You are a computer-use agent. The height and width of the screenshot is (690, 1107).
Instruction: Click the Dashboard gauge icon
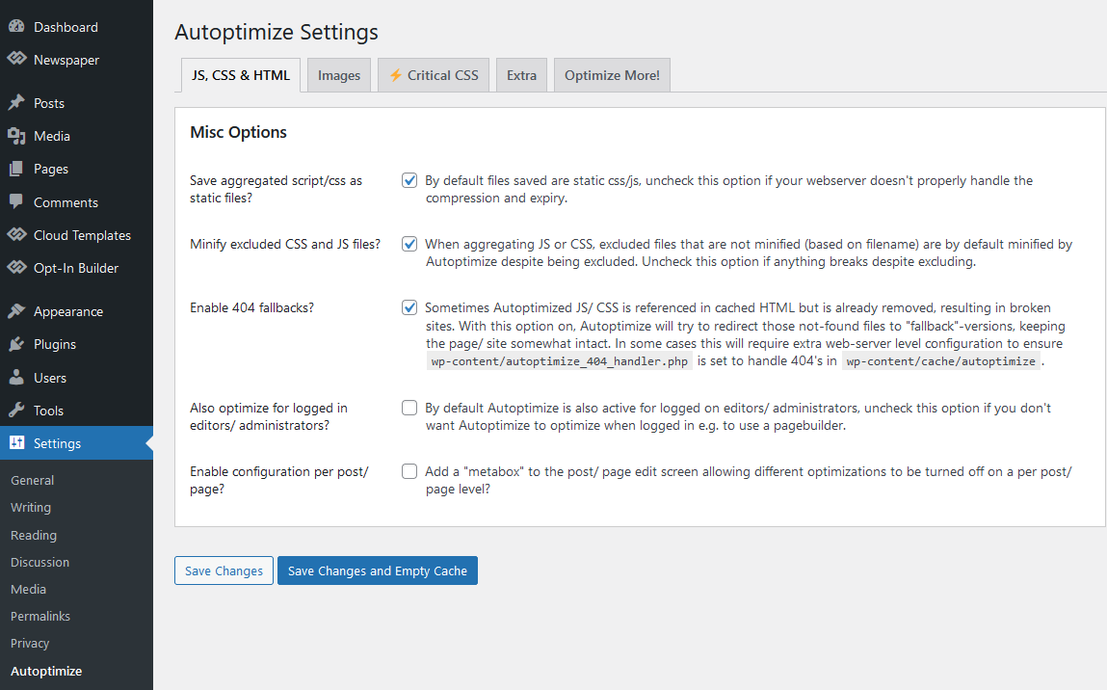16,27
